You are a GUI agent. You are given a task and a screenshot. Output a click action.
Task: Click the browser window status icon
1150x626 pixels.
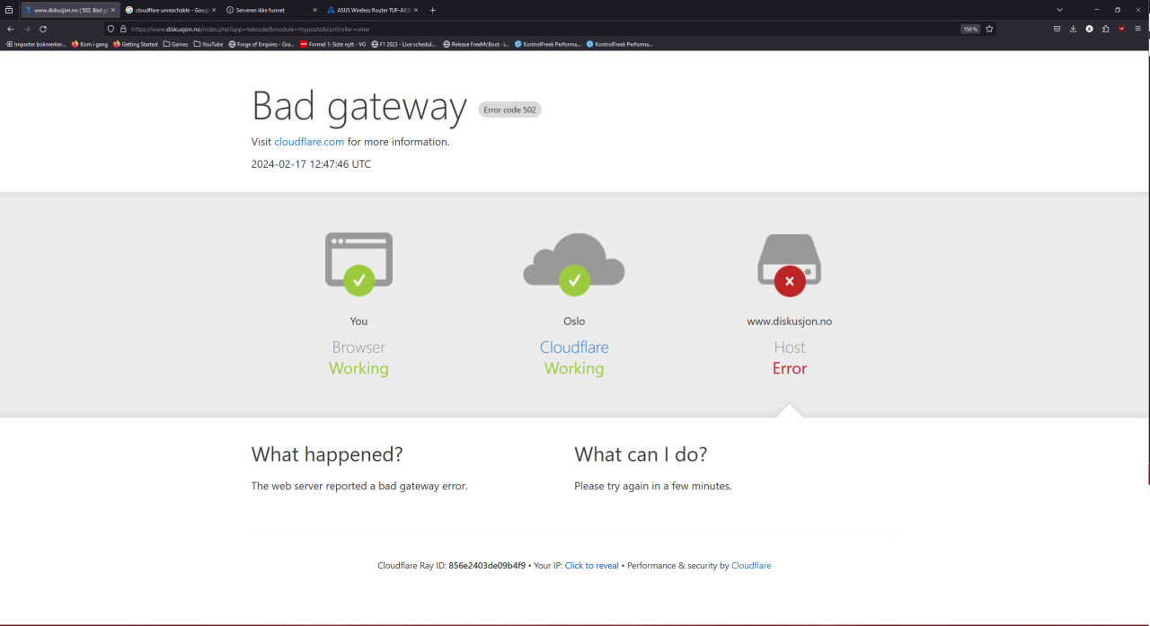pyautogui.click(x=358, y=264)
